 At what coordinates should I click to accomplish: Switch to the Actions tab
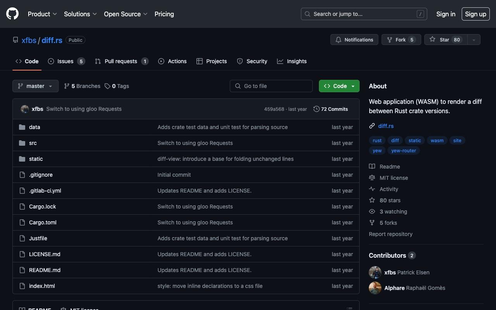pos(172,61)
